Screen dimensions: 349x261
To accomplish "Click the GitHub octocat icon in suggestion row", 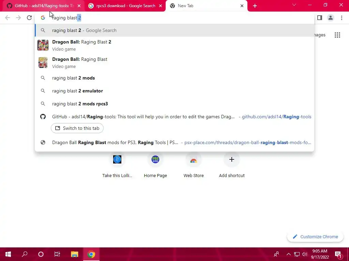I will [43, 117].
